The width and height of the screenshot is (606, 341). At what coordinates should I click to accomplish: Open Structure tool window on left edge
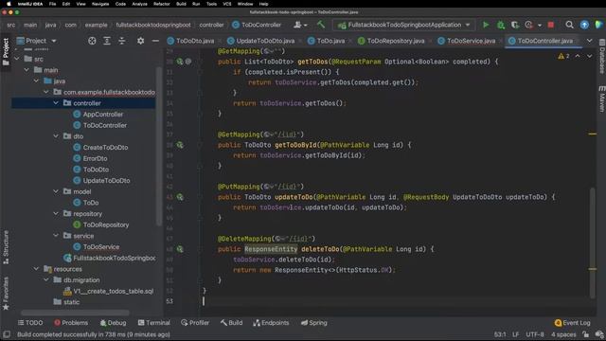[x=6, y=247]
